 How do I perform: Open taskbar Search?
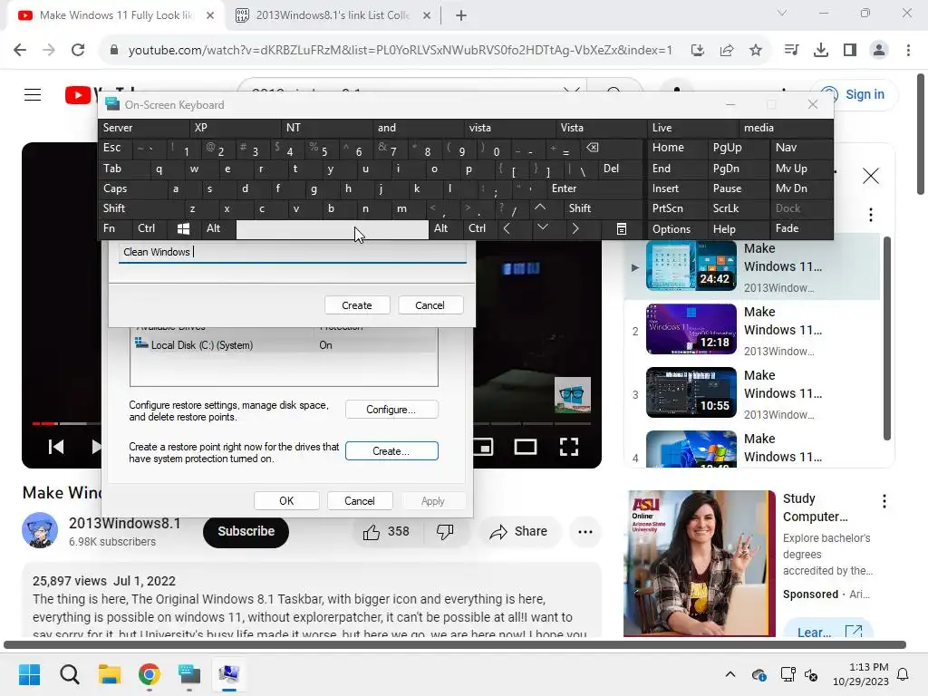point(69,674)
